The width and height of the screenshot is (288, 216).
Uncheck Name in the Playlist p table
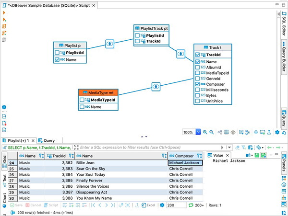point(57,60)
